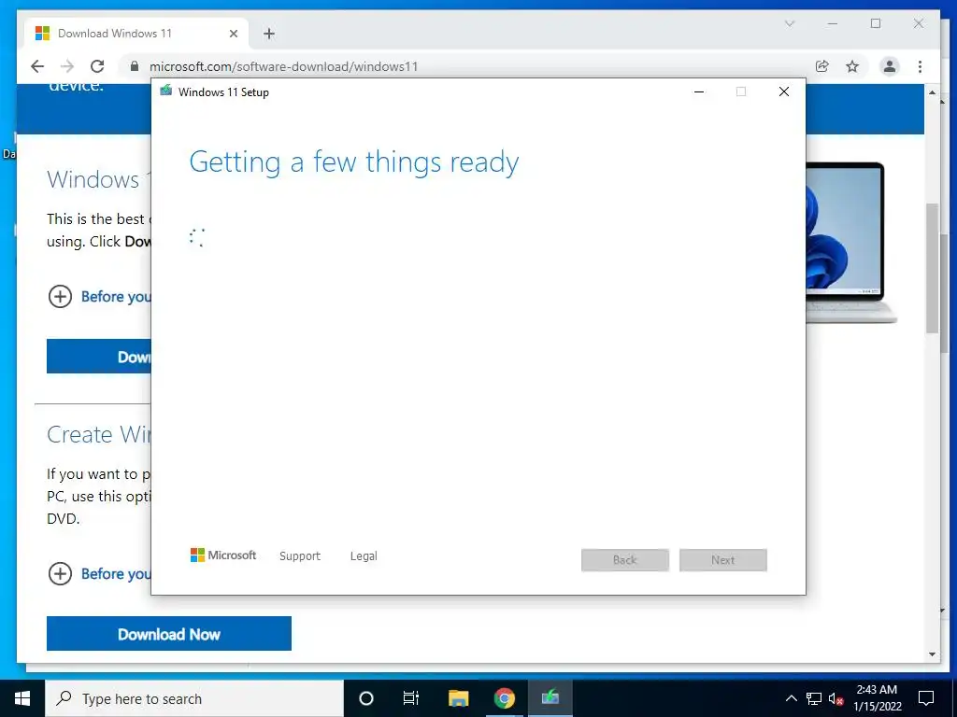Switch to Chrome on the taskbar
Viewport: 957px width, 717px height.
click(x=504, y=698)
